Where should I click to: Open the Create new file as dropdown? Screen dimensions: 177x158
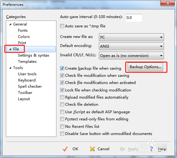pyautogui.click(x=131, y=37)
